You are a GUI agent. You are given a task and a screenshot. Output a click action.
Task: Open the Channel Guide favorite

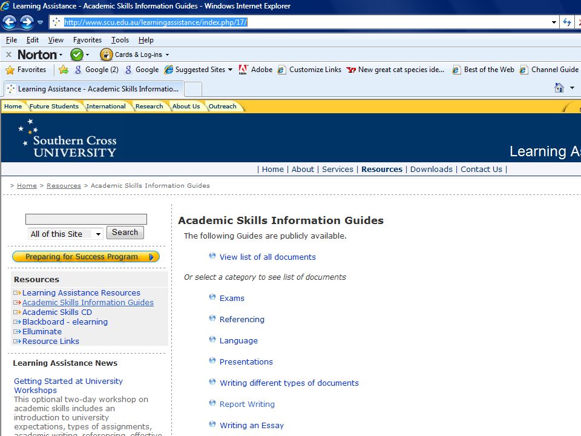pyautogui.click(x=549, y=70)
